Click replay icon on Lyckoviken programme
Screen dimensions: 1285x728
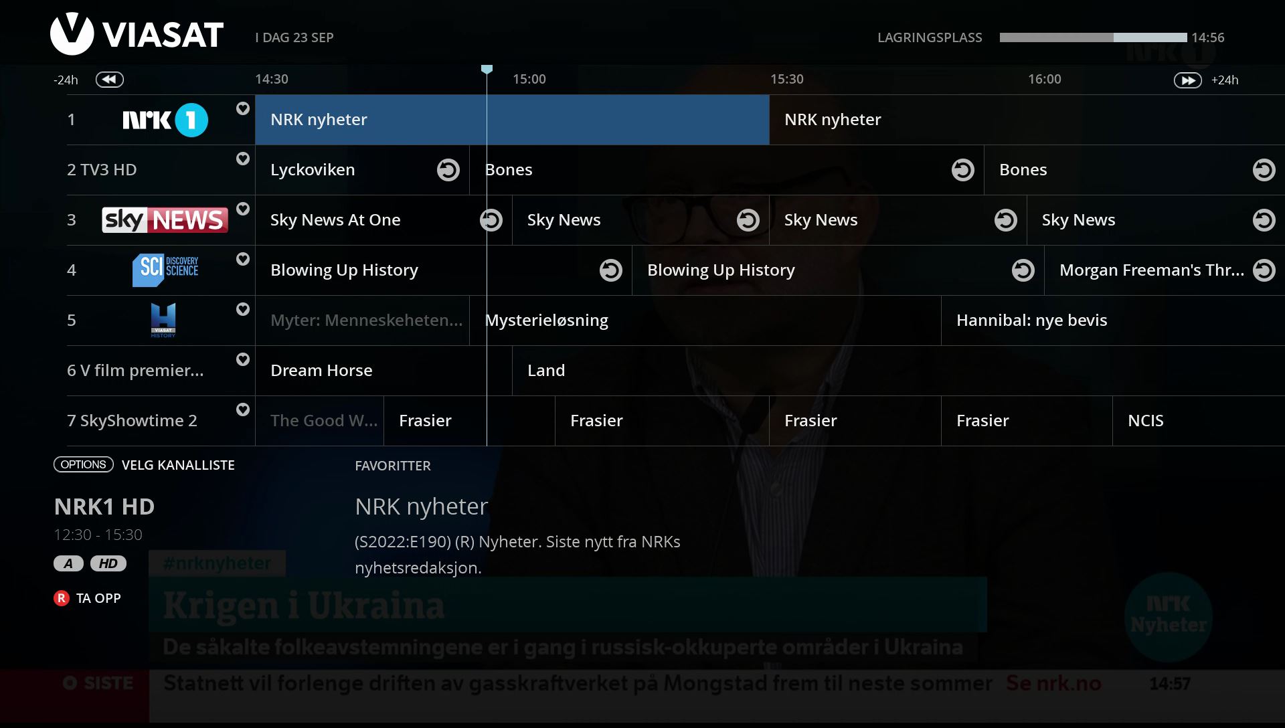[x=448, y=170]
